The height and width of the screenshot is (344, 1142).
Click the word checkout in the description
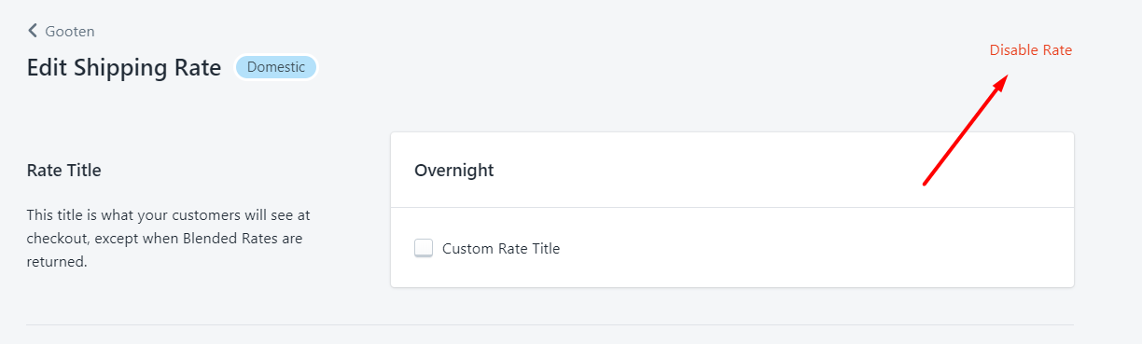click(56, 239)
